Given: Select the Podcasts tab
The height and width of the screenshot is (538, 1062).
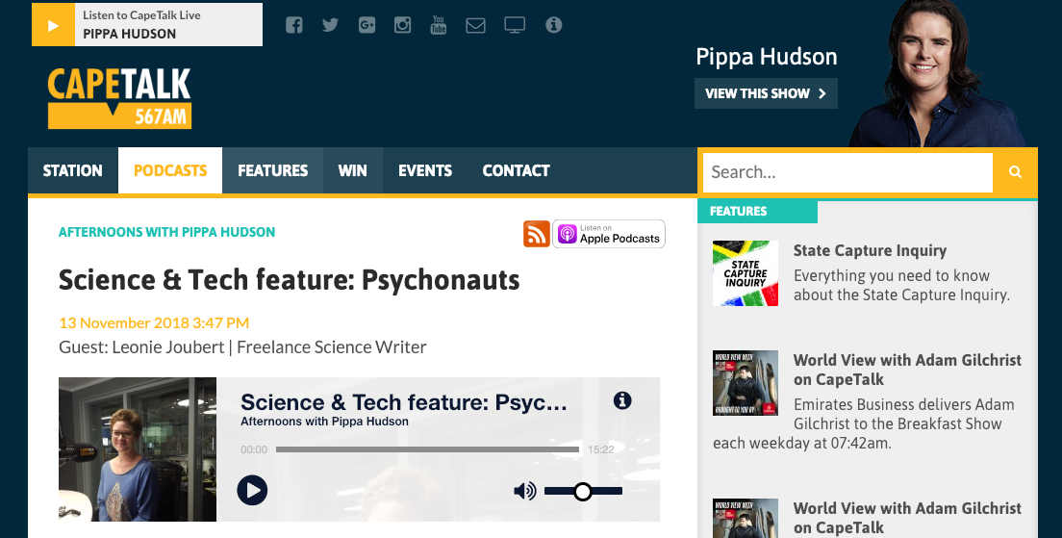Looking at the screenshot, I should click(x=170, y=170).
